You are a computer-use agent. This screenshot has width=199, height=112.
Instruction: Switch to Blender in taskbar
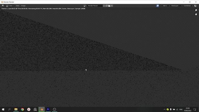tap(42, 109)
